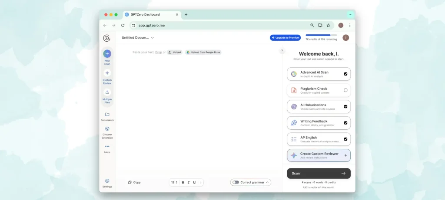Click the Create Custom Reviewer sparkle icon

294,155
